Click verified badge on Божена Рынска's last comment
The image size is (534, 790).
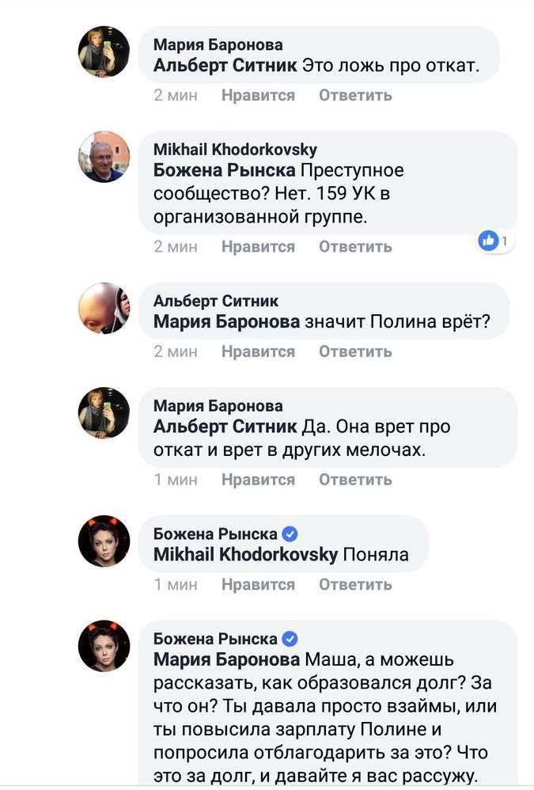pyautogui.click(x=290, y=639)
